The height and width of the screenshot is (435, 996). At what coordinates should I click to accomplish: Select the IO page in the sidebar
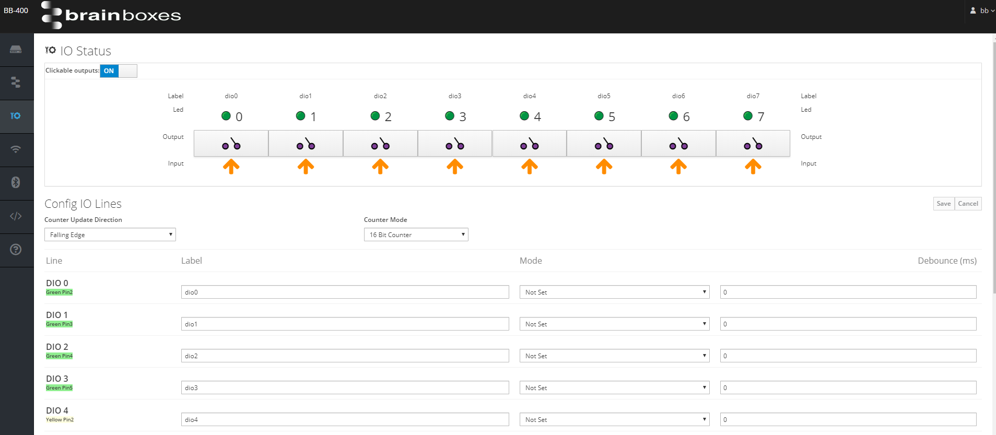tap(16, 116)
